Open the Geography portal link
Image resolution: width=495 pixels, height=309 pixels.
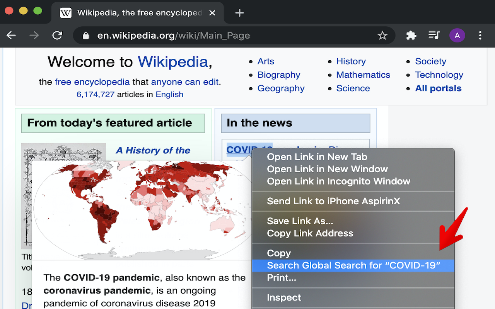(281, 88)
